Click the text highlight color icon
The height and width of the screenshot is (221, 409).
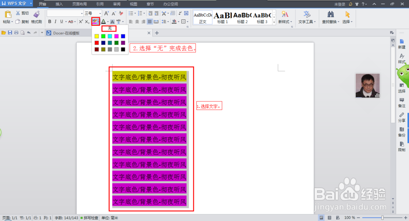[95, 21]
